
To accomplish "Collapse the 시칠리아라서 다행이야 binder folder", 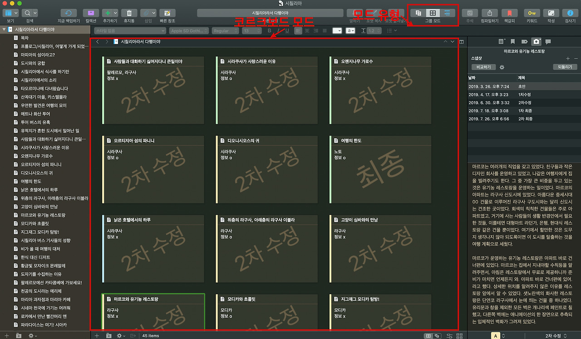I will click(x=4, y=29).
